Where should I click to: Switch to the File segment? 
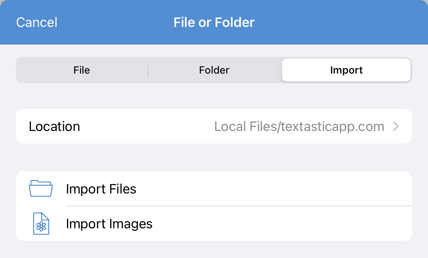(x=82, y=70)
